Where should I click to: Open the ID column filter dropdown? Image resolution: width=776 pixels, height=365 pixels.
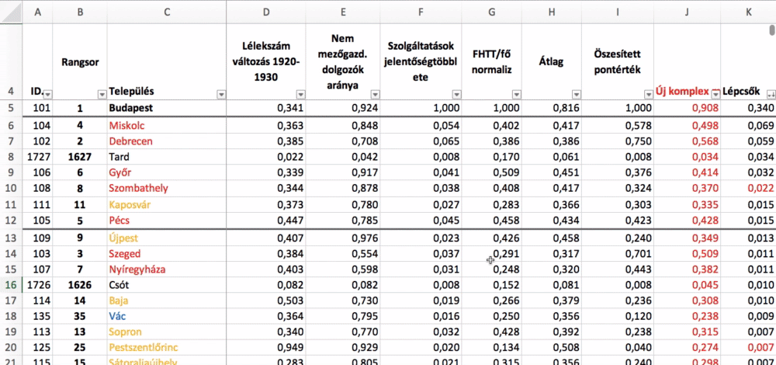point(48,94)
